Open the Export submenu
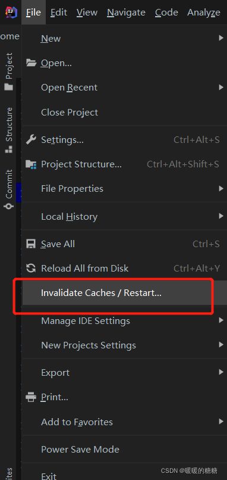The height and width of the screenshot is (480, 227). coord(124,373)
